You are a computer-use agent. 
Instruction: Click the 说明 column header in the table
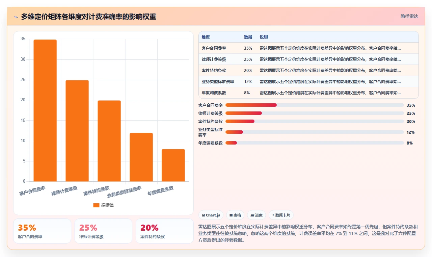pyautogui.click(x=264, y=37)
